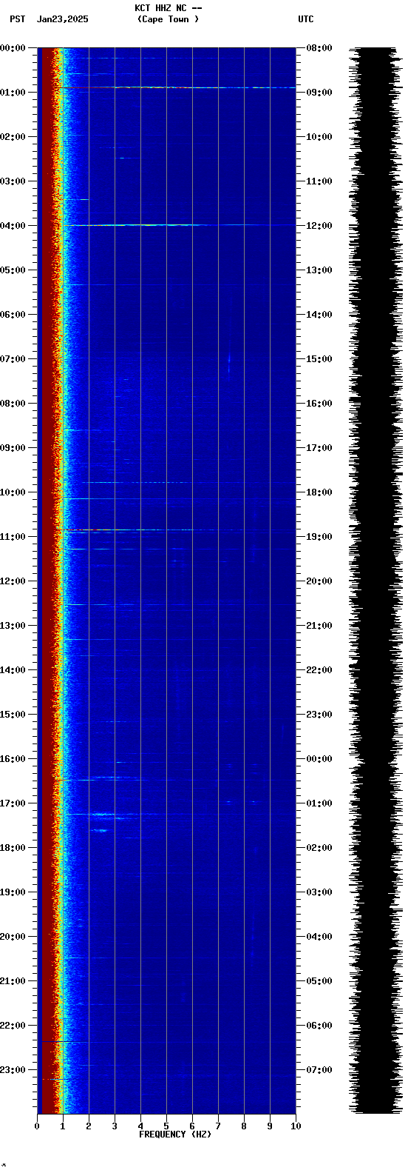Image resolution: width=408 pixels, height=1173 pixels.
Task: Click the 15:00 PST time label
Action: [x=13, y=715]
